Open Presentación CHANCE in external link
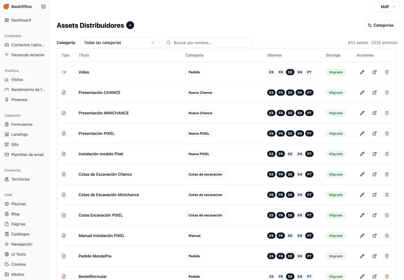This screenshot has width=404, height=280. click(375, 93)
